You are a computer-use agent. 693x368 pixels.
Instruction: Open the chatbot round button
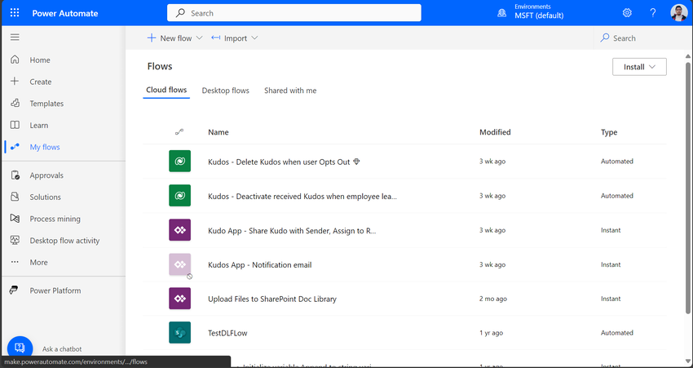click(x=20, y=348)
